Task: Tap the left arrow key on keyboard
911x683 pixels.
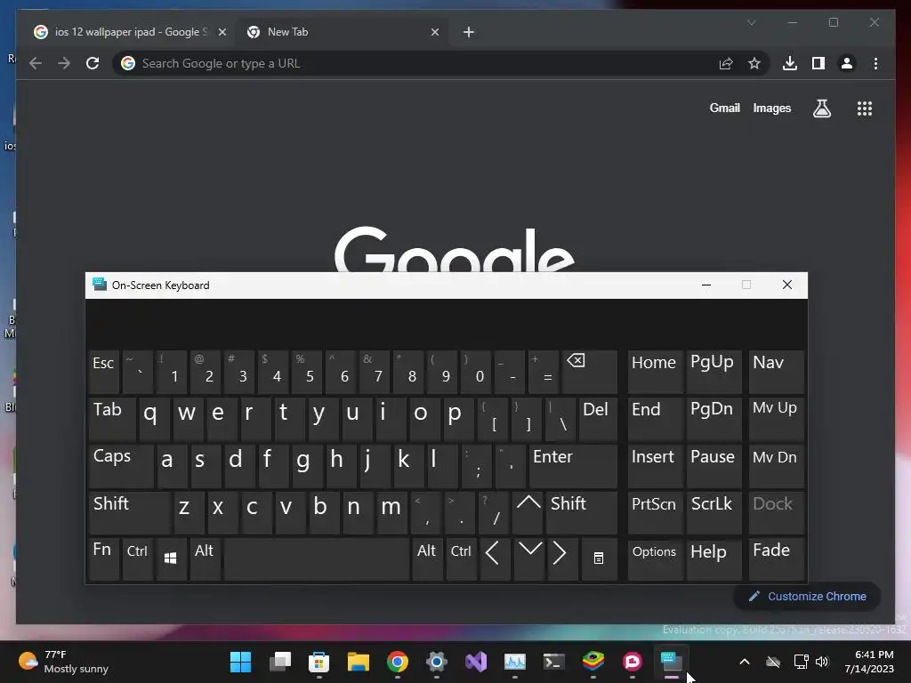Action: point(494,558)
